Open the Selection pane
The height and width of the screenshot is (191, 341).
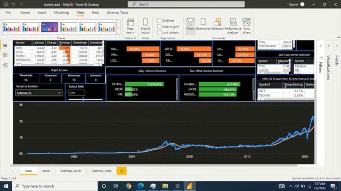point(217,24)
